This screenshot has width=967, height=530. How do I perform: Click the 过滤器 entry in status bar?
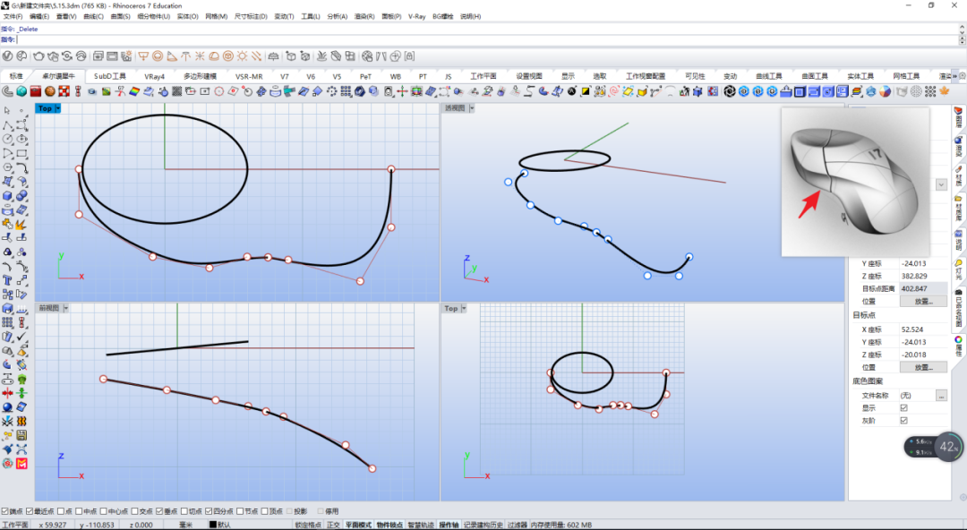pos(517,525)
